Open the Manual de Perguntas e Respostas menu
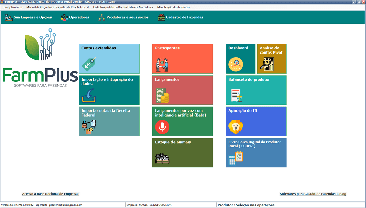The height and width of the screenshot is (208, 366). 58,7
